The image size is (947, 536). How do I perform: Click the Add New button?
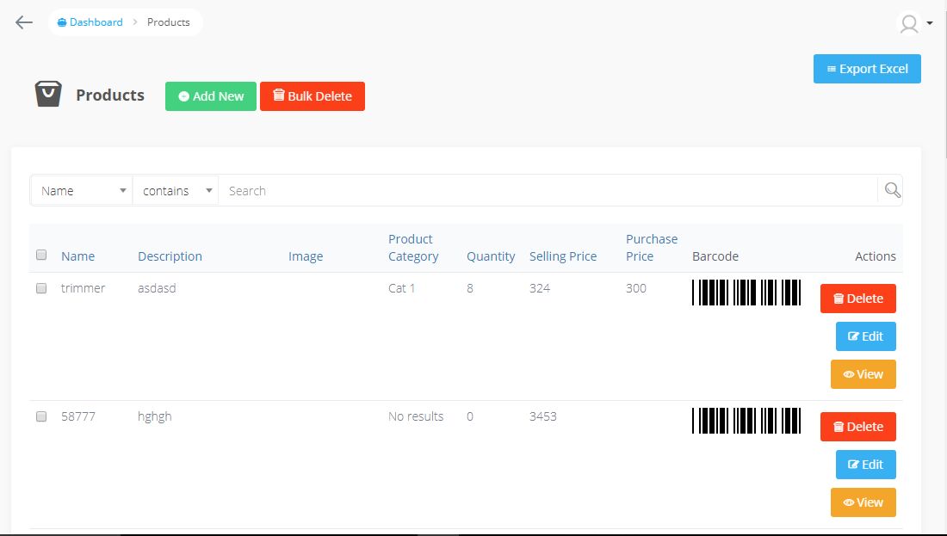(x=211, y=96)
